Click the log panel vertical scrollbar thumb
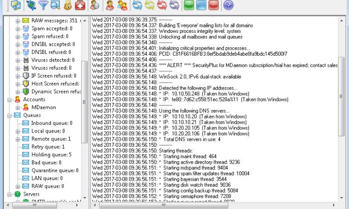This screenshot has width=349, height=209. [341, 97]
